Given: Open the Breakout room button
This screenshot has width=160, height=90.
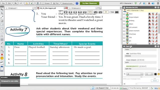Looking at the screenshot, I should click(x=67, y=3).
